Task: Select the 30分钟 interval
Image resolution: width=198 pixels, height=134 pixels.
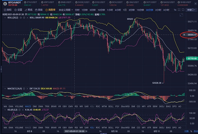Action: (x=149, y=10)
